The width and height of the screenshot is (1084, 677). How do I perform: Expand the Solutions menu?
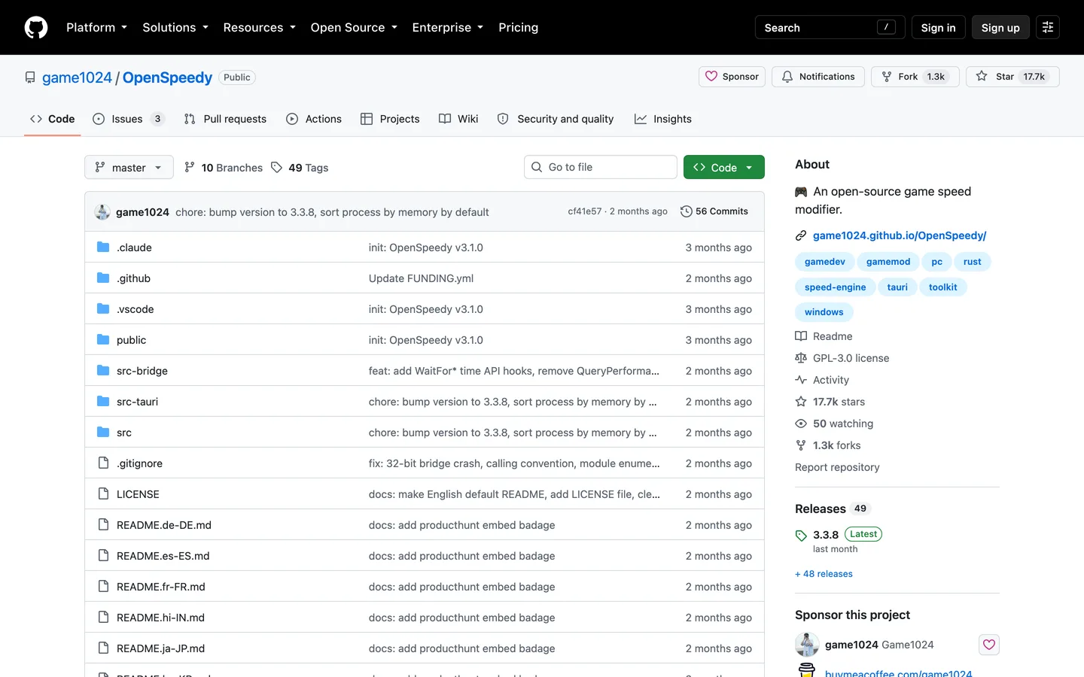(x=175, y=27)
